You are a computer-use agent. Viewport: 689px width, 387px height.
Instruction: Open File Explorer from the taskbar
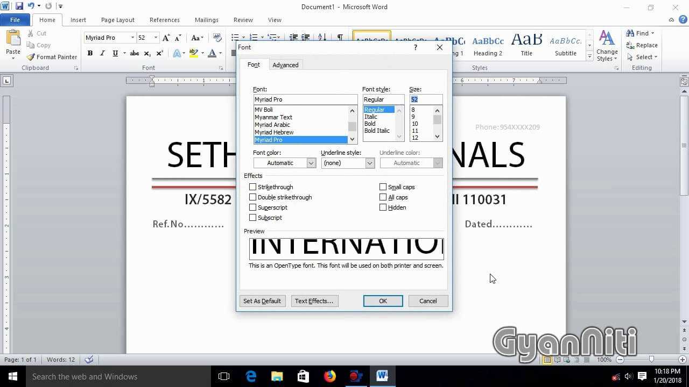tap(277, 376)
